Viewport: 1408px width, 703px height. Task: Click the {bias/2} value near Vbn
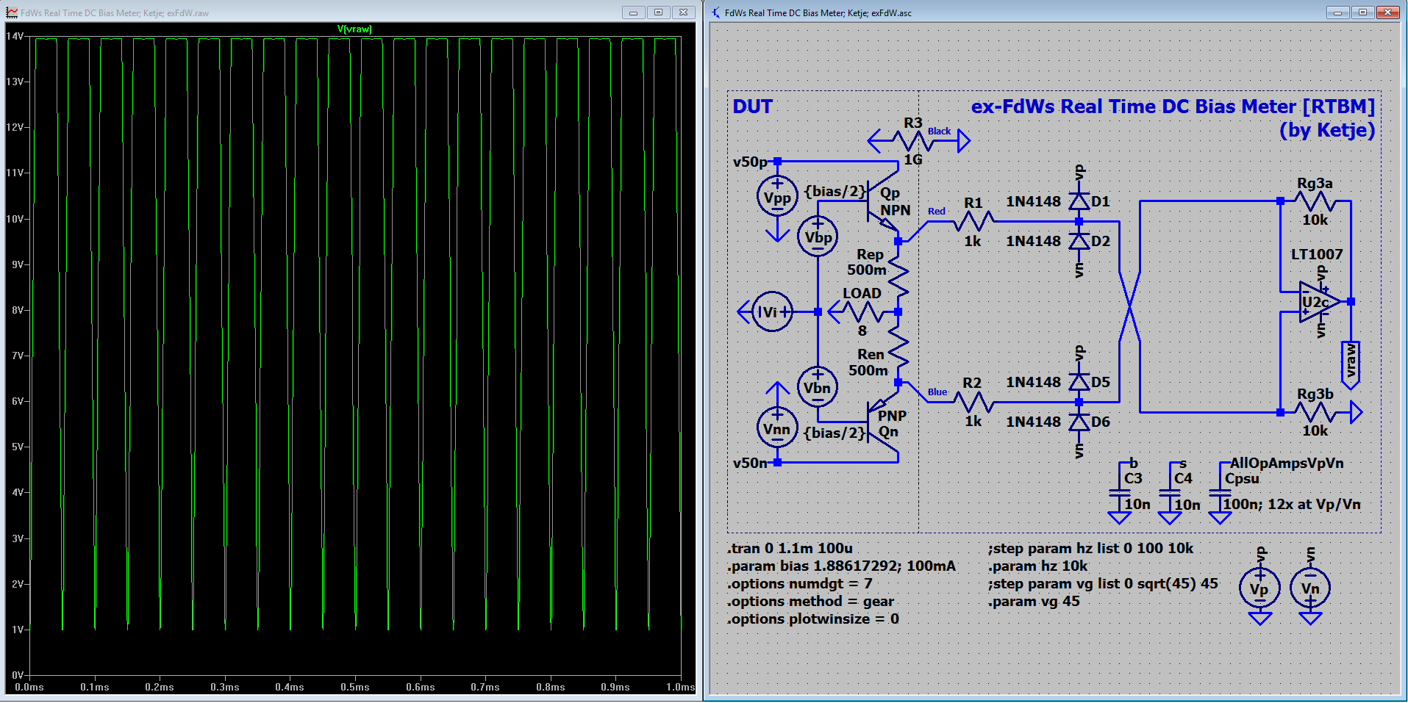835,433
